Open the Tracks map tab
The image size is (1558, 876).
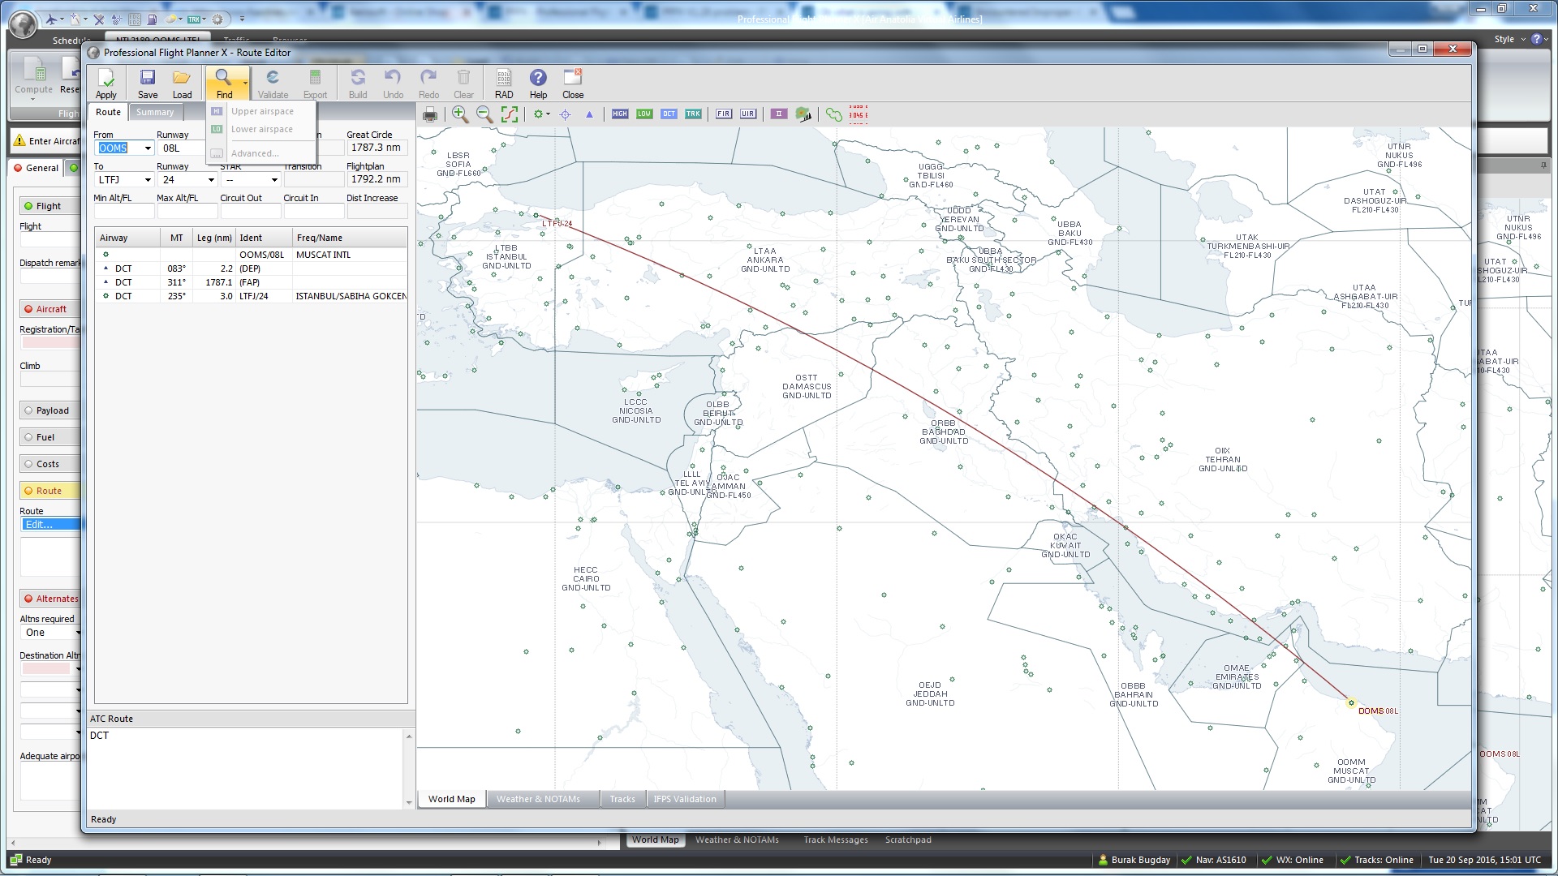coord(622,799)
